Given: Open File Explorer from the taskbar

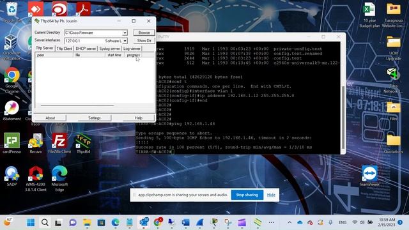Looking at the screenshot, I should click(x=87, y=222).
